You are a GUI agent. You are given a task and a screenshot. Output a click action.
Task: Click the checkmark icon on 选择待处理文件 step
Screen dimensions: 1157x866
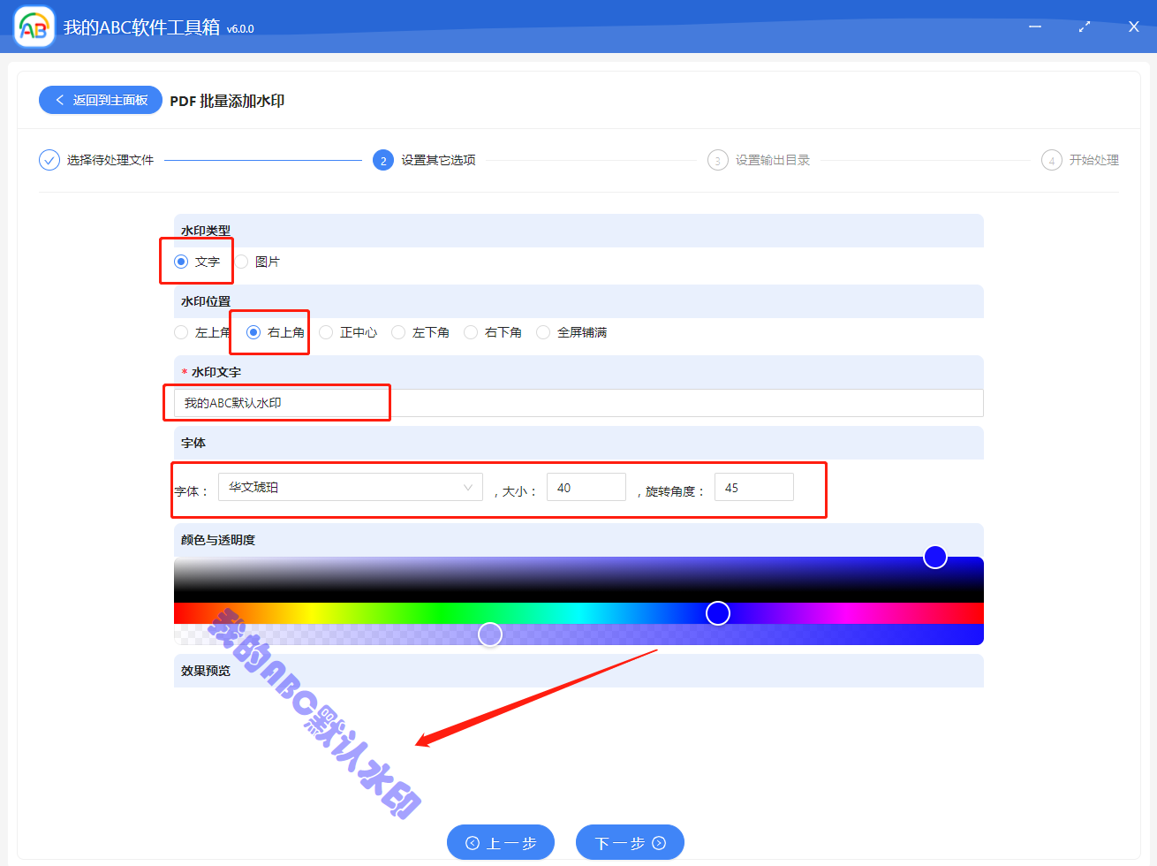click(49, 160)
